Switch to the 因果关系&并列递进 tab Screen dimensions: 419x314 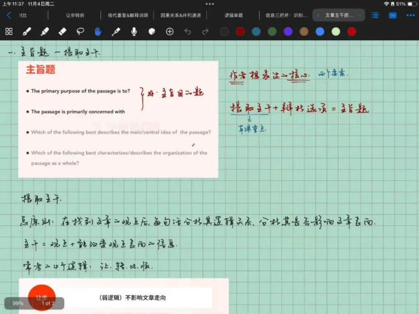[180, 15]
